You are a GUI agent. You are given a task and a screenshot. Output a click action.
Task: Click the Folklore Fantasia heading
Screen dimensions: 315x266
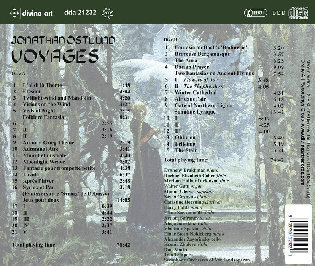43,117
